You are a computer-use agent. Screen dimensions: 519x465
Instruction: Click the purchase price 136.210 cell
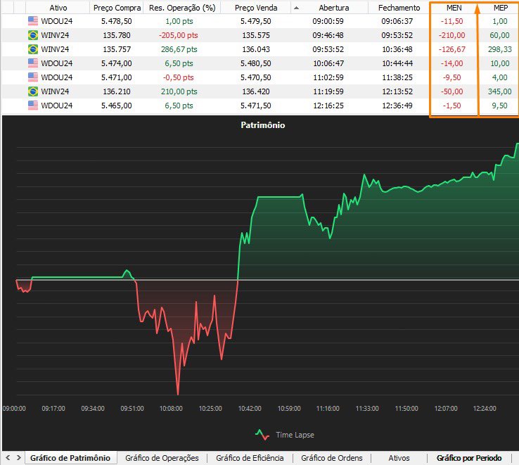pos(117,91)
